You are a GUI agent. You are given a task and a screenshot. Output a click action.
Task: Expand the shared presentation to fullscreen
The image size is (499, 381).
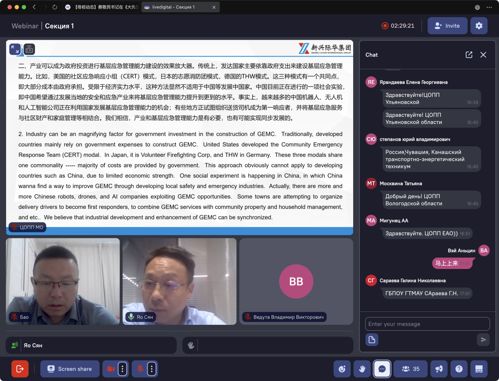coord(15,49)
